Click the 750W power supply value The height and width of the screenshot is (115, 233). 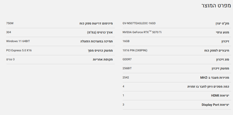[10, 23]
